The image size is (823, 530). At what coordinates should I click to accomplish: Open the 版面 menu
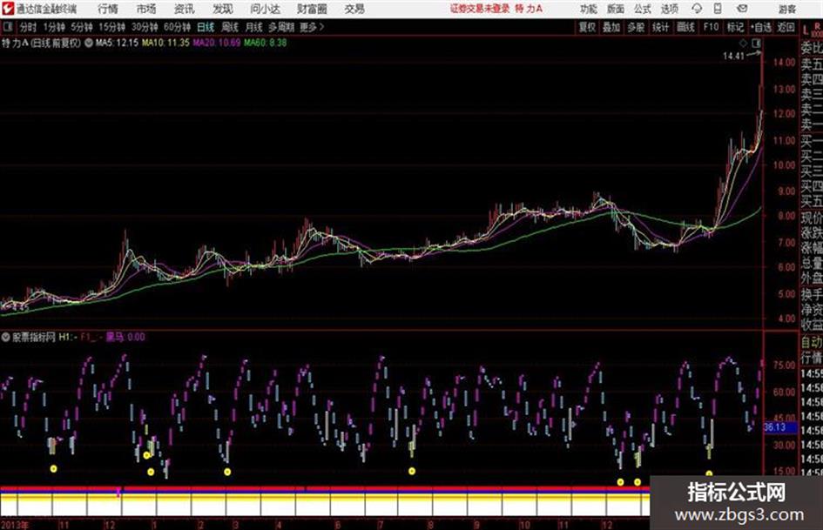(x=615, y=9)
